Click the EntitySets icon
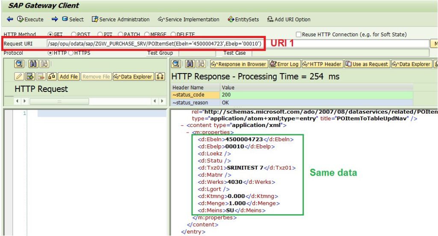Viewport: 438px width, 236px height. pyautogui.click(x=231, y=19)
